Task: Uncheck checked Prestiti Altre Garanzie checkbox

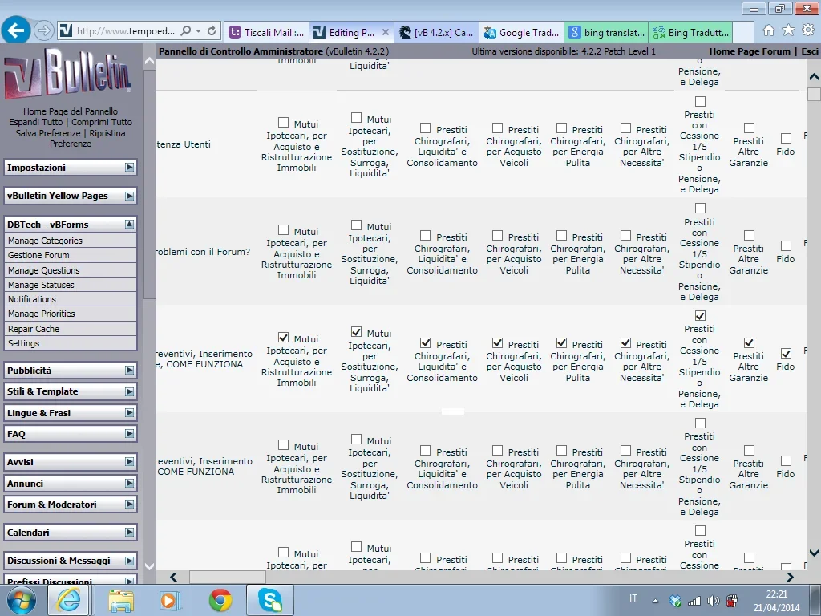Action: pyautogui.click(x=750, y=343)
